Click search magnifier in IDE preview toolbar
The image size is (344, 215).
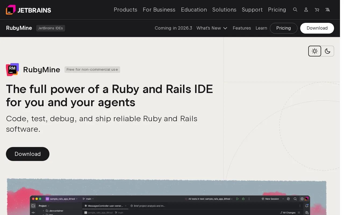coord(295,199)
